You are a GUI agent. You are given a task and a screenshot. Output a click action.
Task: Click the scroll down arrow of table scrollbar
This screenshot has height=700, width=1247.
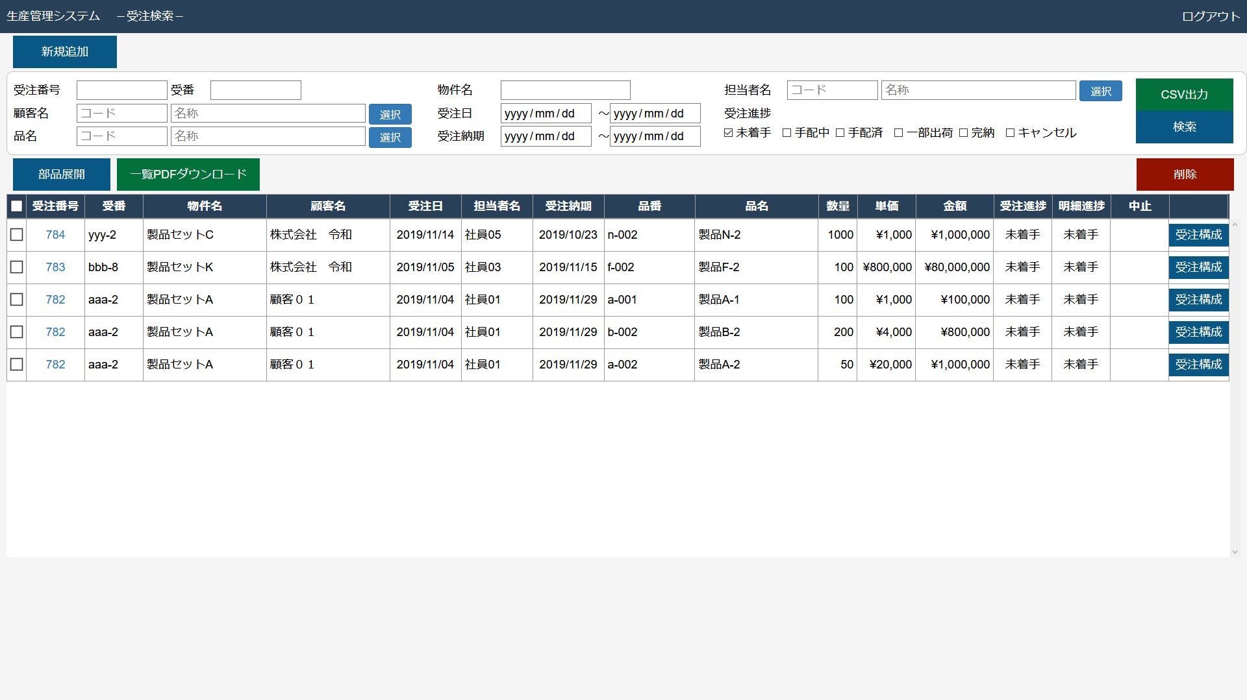[x=1235, y=552]
